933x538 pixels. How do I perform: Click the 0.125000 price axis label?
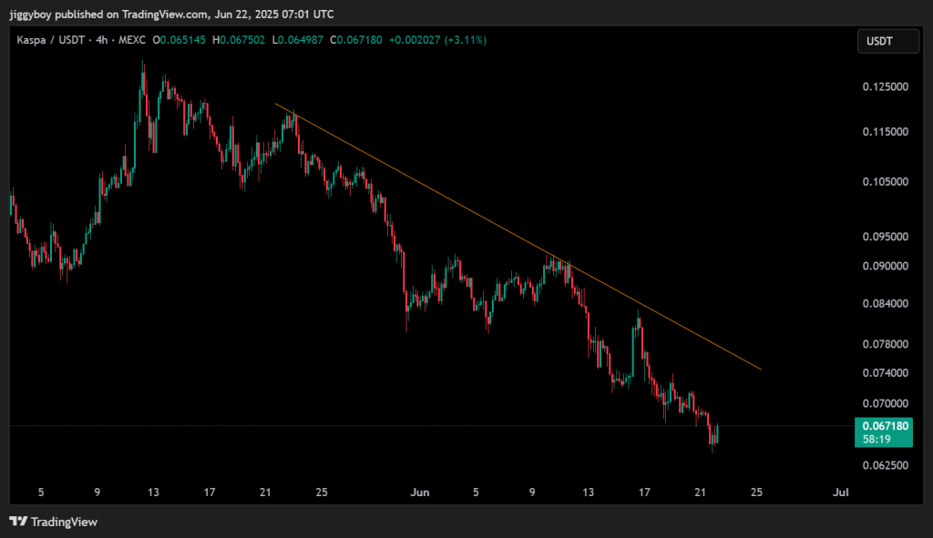(886, 86)
